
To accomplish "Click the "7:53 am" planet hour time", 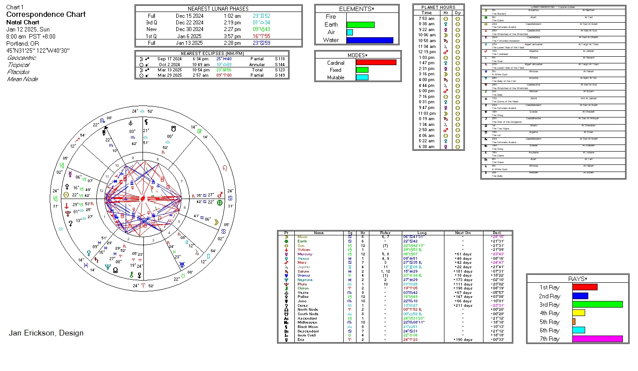I will tap(427, 19).
